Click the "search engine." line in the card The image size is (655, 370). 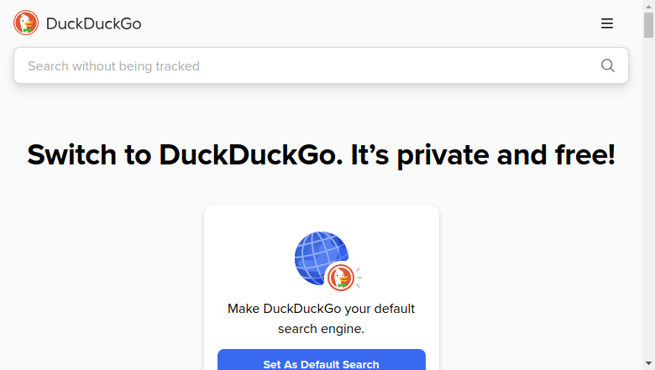(322, 329)
